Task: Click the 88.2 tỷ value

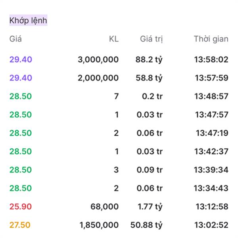Action: pos(149,59)
